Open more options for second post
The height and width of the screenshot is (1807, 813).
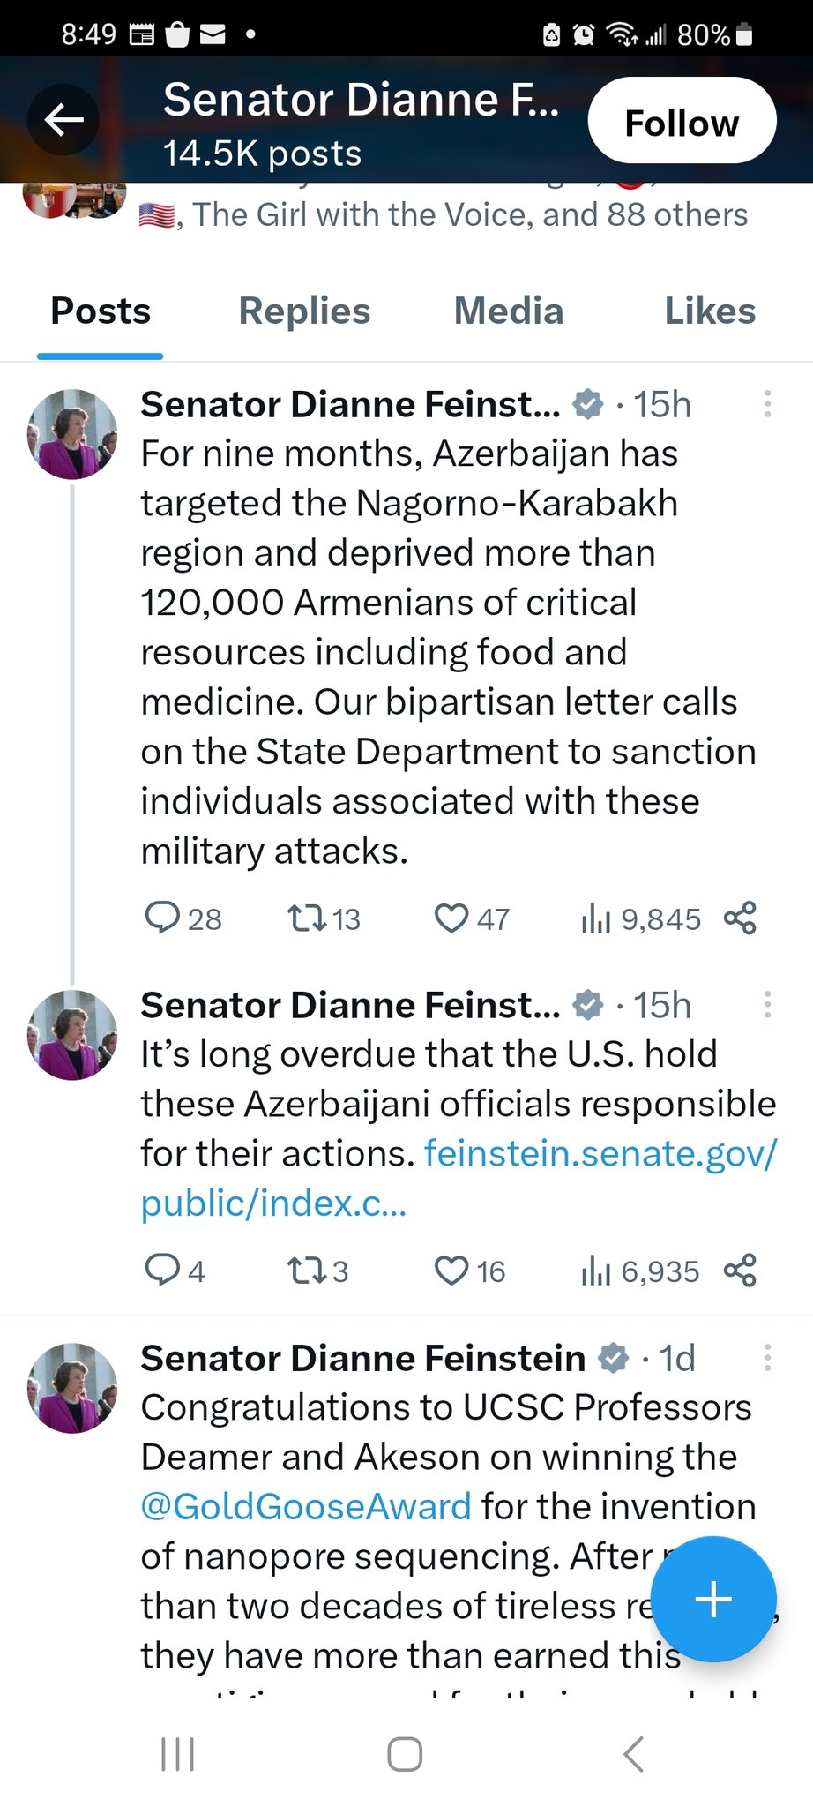coord(767,1005)
